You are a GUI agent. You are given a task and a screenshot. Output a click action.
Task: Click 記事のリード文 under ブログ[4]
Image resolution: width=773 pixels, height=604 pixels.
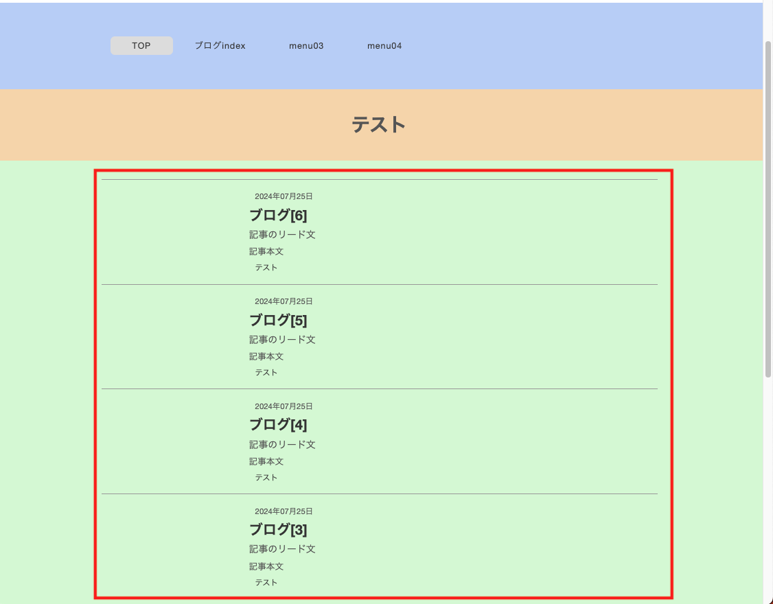pyautogui.click(x=282, y=445)
